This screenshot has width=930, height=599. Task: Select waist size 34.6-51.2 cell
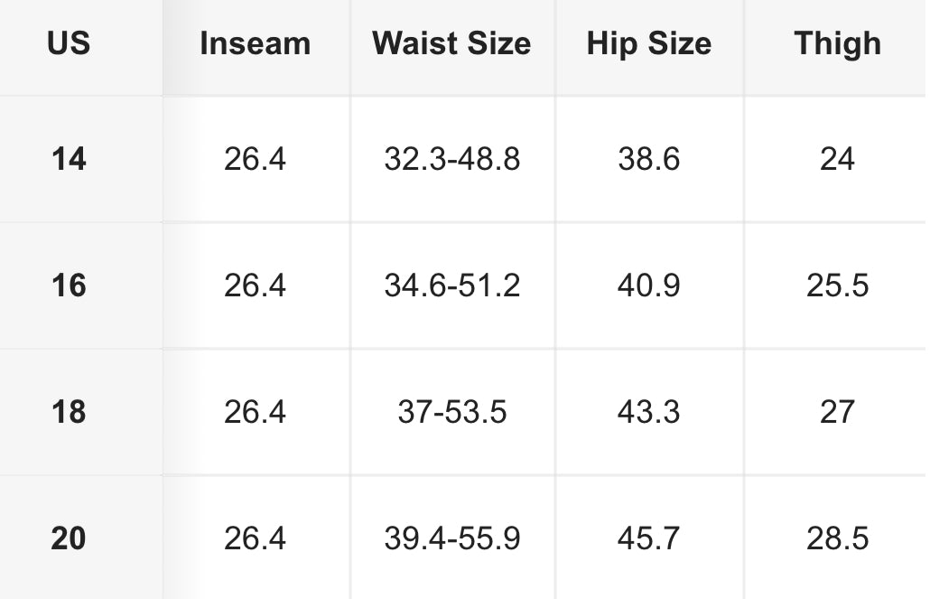pos(451,285)
